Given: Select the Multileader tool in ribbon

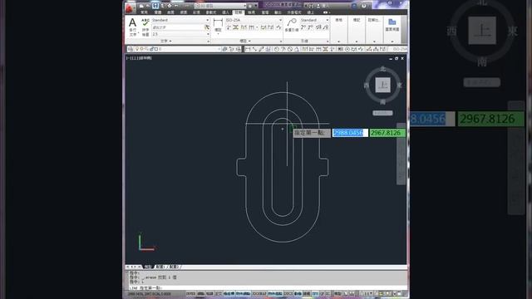Looking at the screenshot, I should 292,22.
